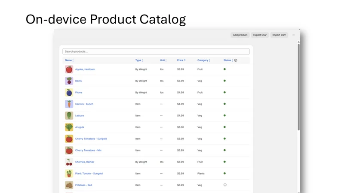
Task: Open the Cherry Tomatoes - Mix link
Action: click(89, 151)
